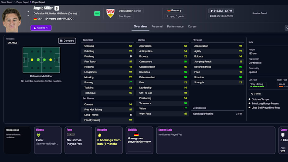Viewport: 288px width, 162px height.
Task: Click the Composure attribute row
Action: 163,62
